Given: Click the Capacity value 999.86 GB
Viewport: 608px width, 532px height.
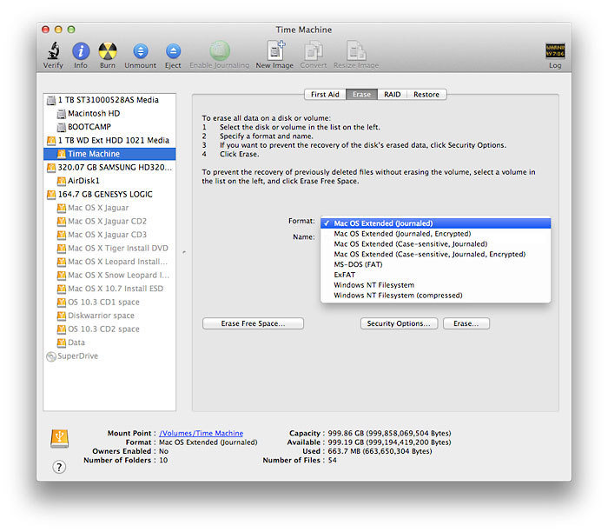Looking at the screenshot, I should (389, 434).
